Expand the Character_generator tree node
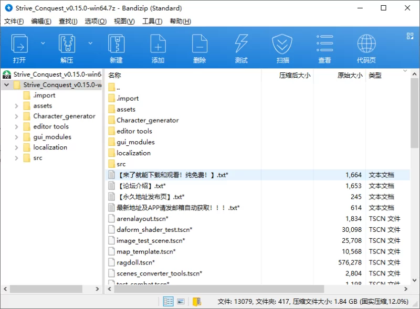 click(16, 116)
